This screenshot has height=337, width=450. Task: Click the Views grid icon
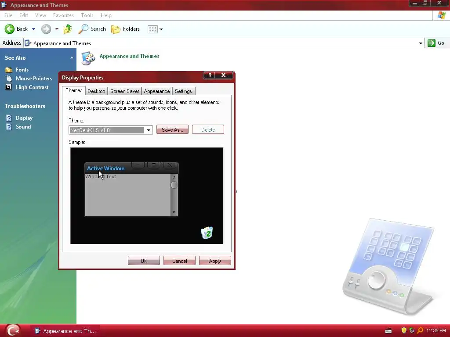click(152, 29)
